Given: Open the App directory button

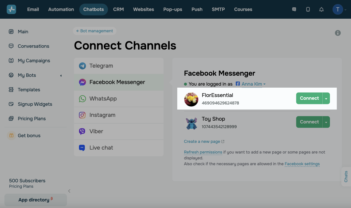Looking at the screenshot, I should click(x=36, y=200).
